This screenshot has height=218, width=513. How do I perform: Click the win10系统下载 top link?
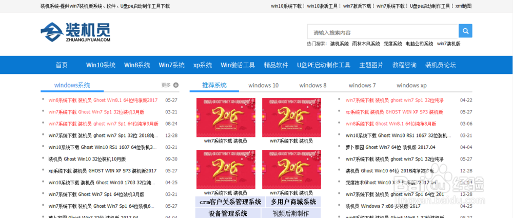tap(286, 6)
